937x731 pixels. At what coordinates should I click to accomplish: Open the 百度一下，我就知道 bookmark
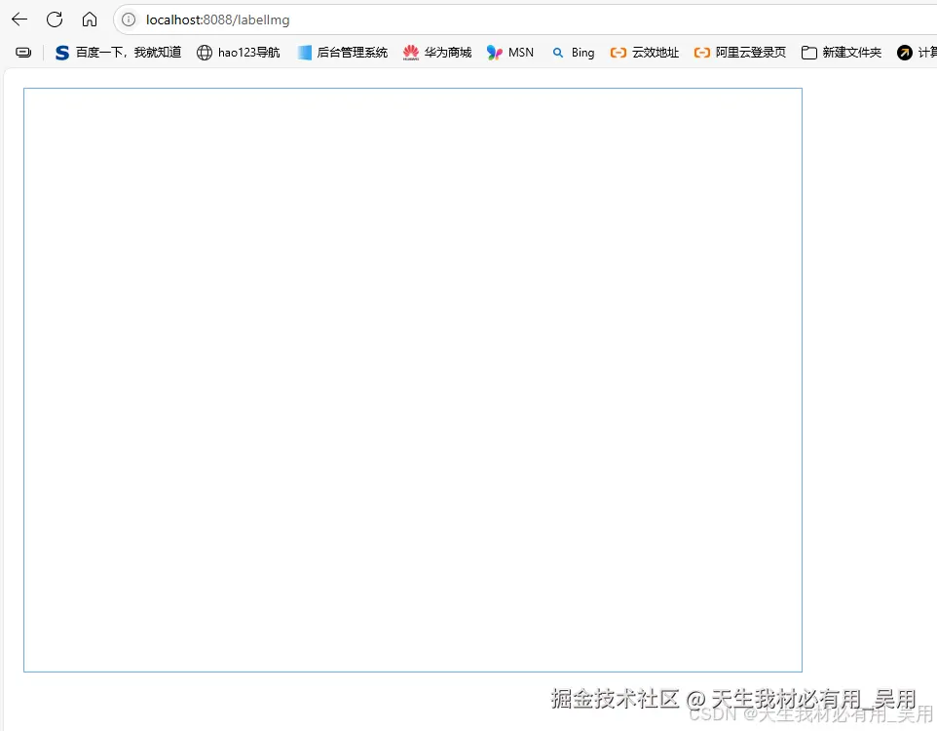118,53
